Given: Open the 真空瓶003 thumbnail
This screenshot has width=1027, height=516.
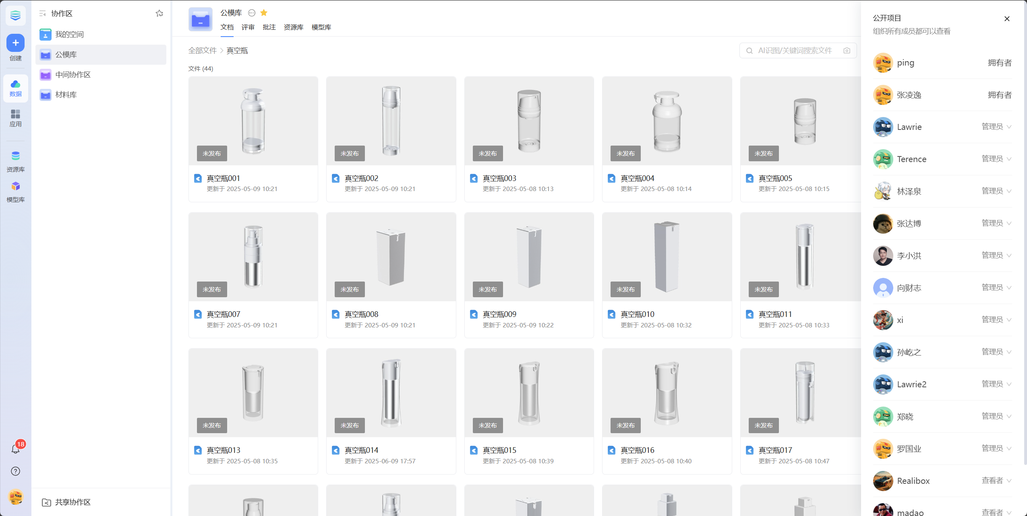Looking at the screenshot, I should click(529, 121).
